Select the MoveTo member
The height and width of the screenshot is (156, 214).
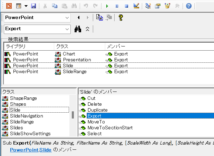96,122
